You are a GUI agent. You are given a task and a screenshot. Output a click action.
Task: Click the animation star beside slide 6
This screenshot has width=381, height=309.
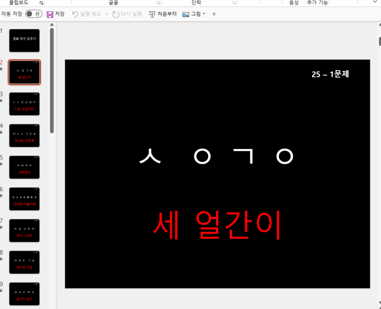tap(1, 196)
